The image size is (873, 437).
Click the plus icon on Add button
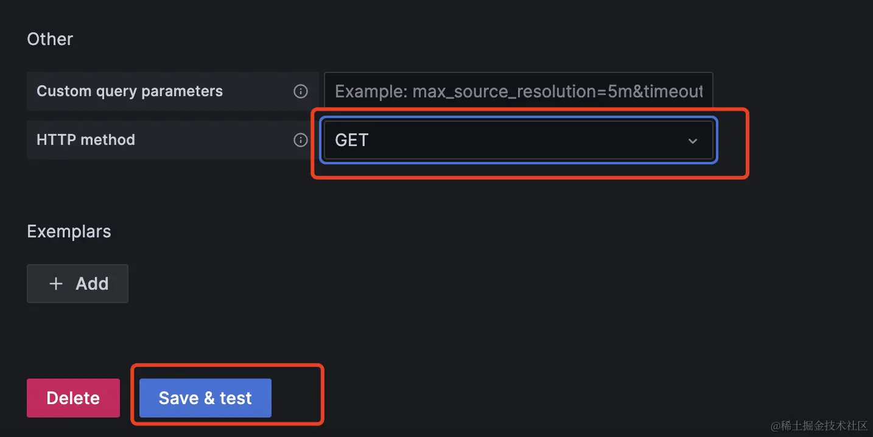coord(56,284)
